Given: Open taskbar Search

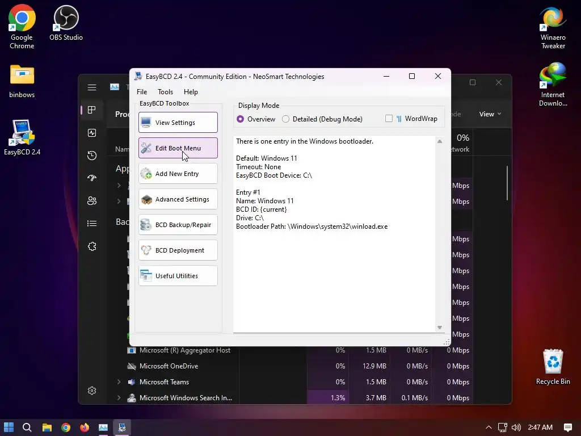Looking at the screenshot, I should pos(27,427).
